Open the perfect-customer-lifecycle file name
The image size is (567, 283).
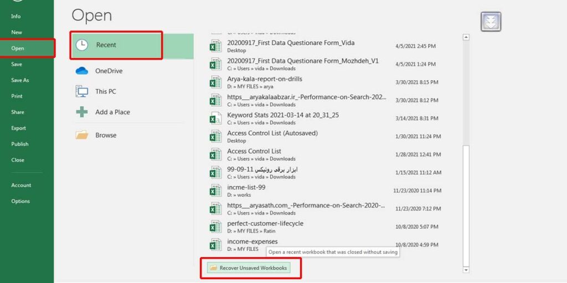pos(265,223)
